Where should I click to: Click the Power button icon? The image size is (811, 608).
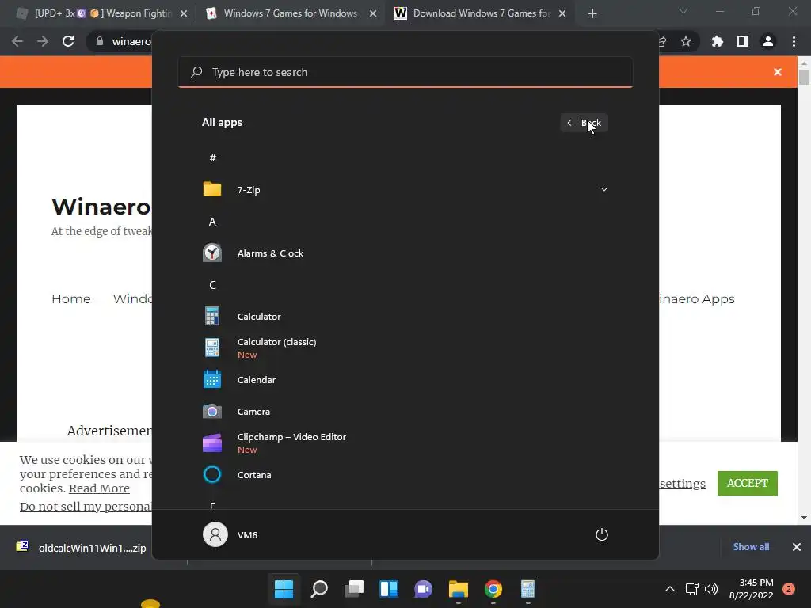(x=602, y=534)
